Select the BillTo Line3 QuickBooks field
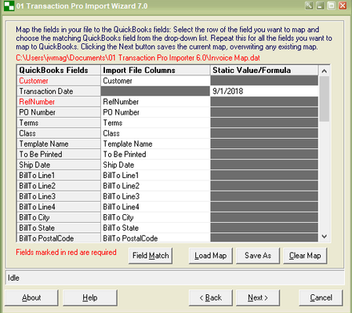This screenshot has height=313, width=352. pos(59,196)
